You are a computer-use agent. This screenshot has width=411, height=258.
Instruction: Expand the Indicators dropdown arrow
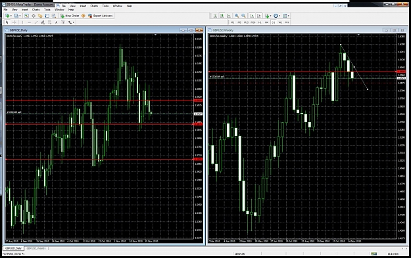pos(270,16)
